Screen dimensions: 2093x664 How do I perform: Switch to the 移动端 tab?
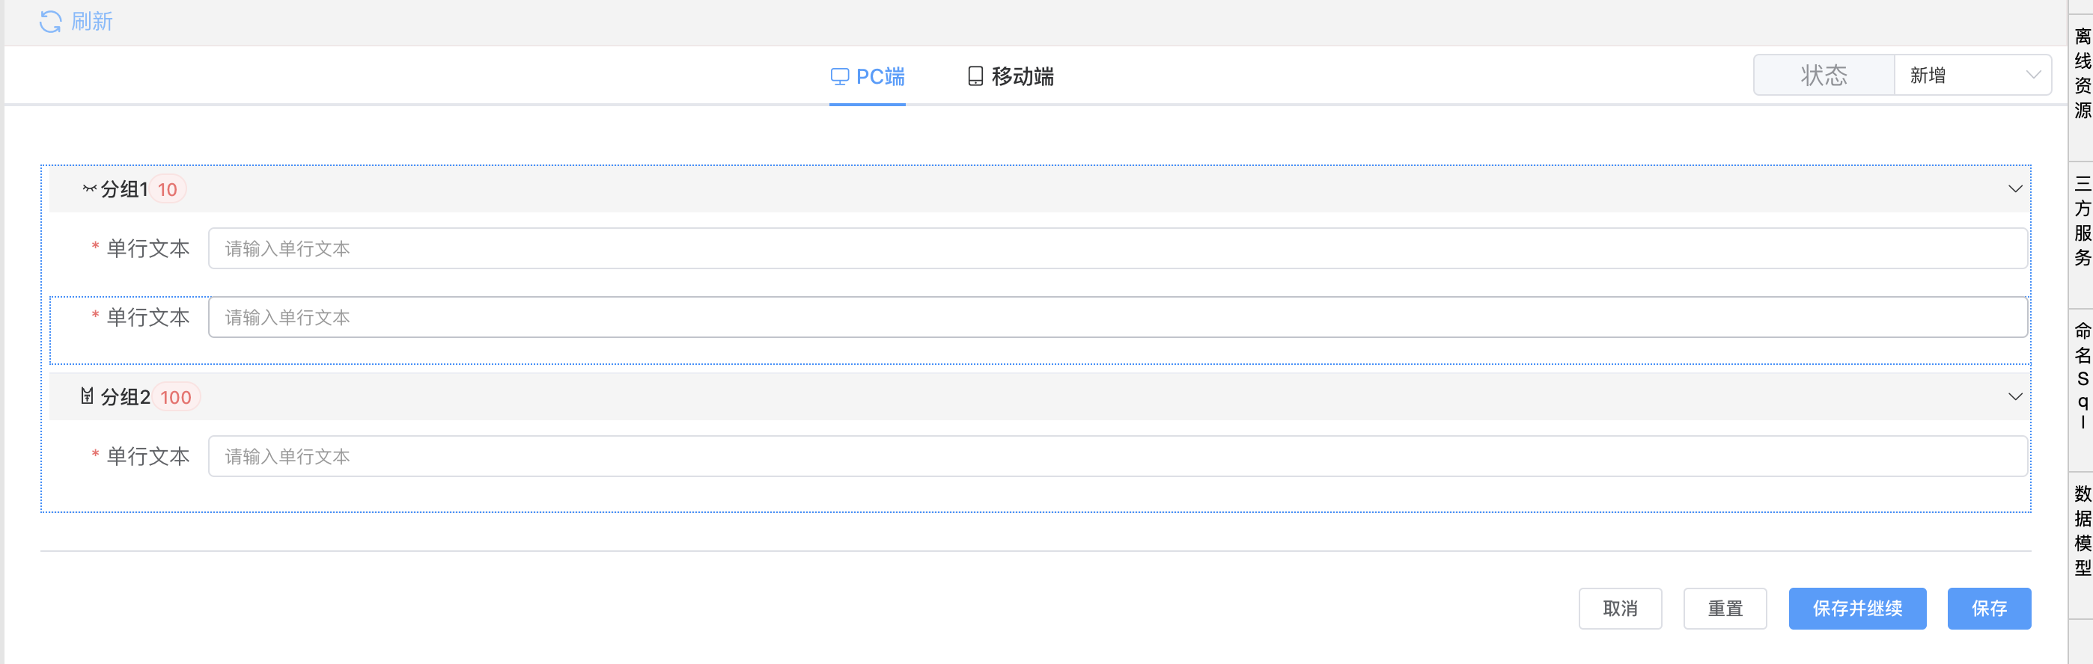[x=1011, y=76]
